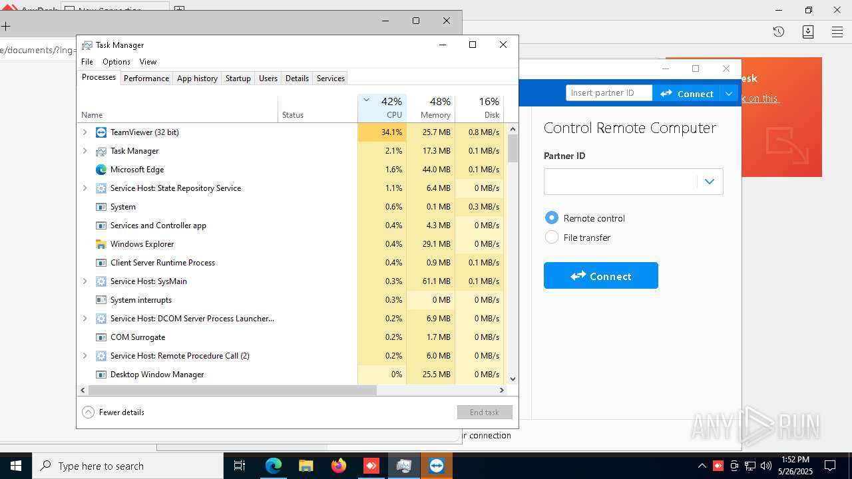The width and height of the screenshot is (852, 479).
Task: Open AnyDesk session history icon
Action: 779,31
